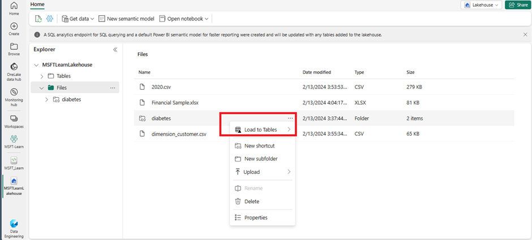Click the 81 KB size value
This screenshot has width=532, height=240.
413,103
